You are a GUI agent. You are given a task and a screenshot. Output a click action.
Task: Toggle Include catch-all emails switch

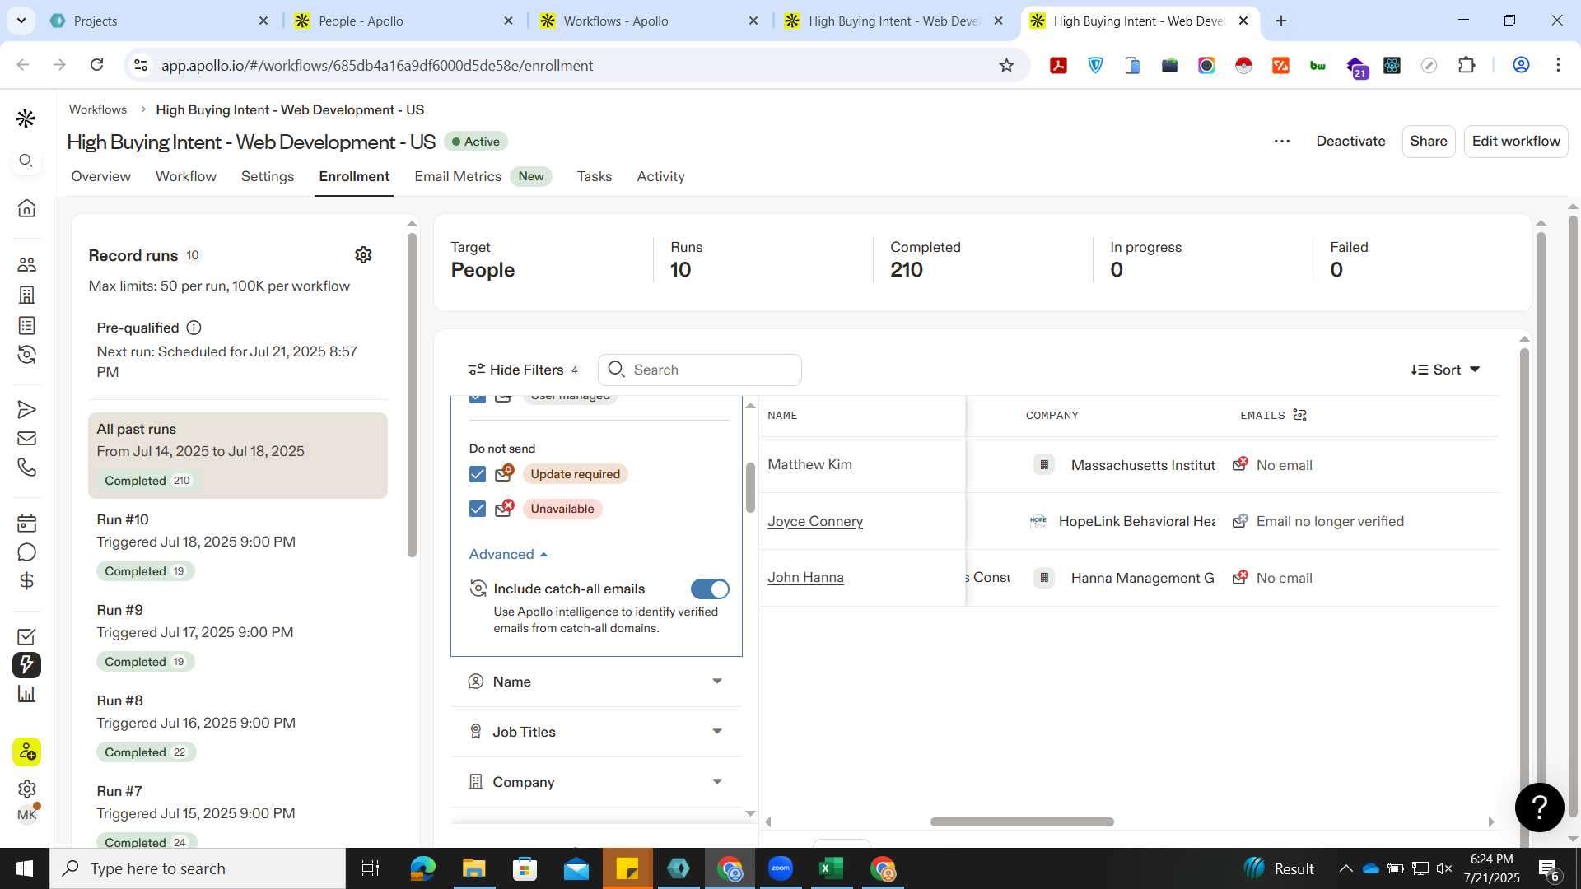pyautogui.click(x=710, y=589)
